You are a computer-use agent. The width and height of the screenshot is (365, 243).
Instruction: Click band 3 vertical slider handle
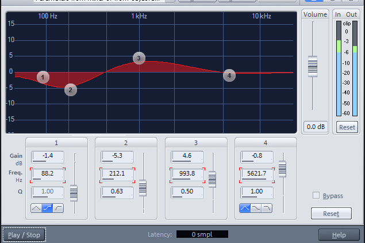[212, 179]
